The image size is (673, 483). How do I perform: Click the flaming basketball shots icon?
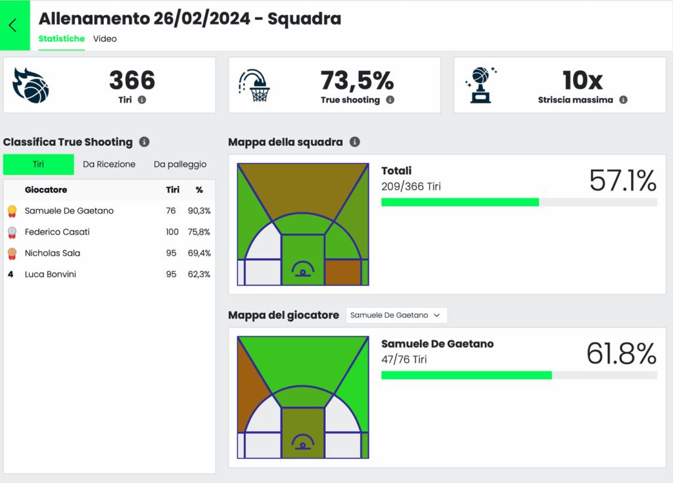point(31,85)
